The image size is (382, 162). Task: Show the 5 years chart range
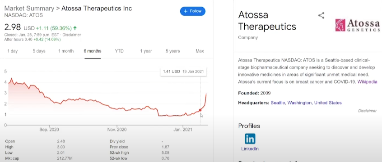click(x=173, y=51)
